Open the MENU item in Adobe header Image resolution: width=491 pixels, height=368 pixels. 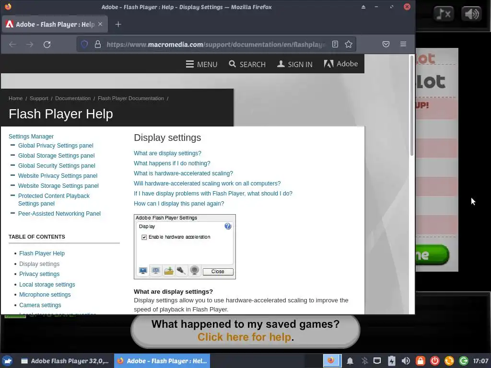click(201, 64)
